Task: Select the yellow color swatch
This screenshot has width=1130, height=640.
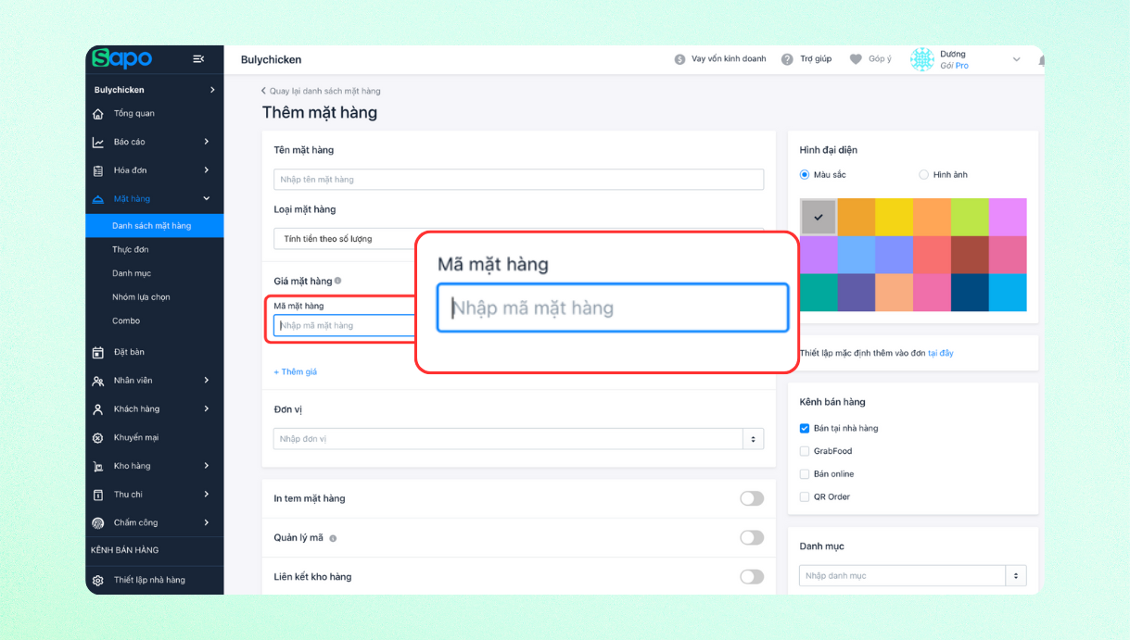Action: click(894, 217)
